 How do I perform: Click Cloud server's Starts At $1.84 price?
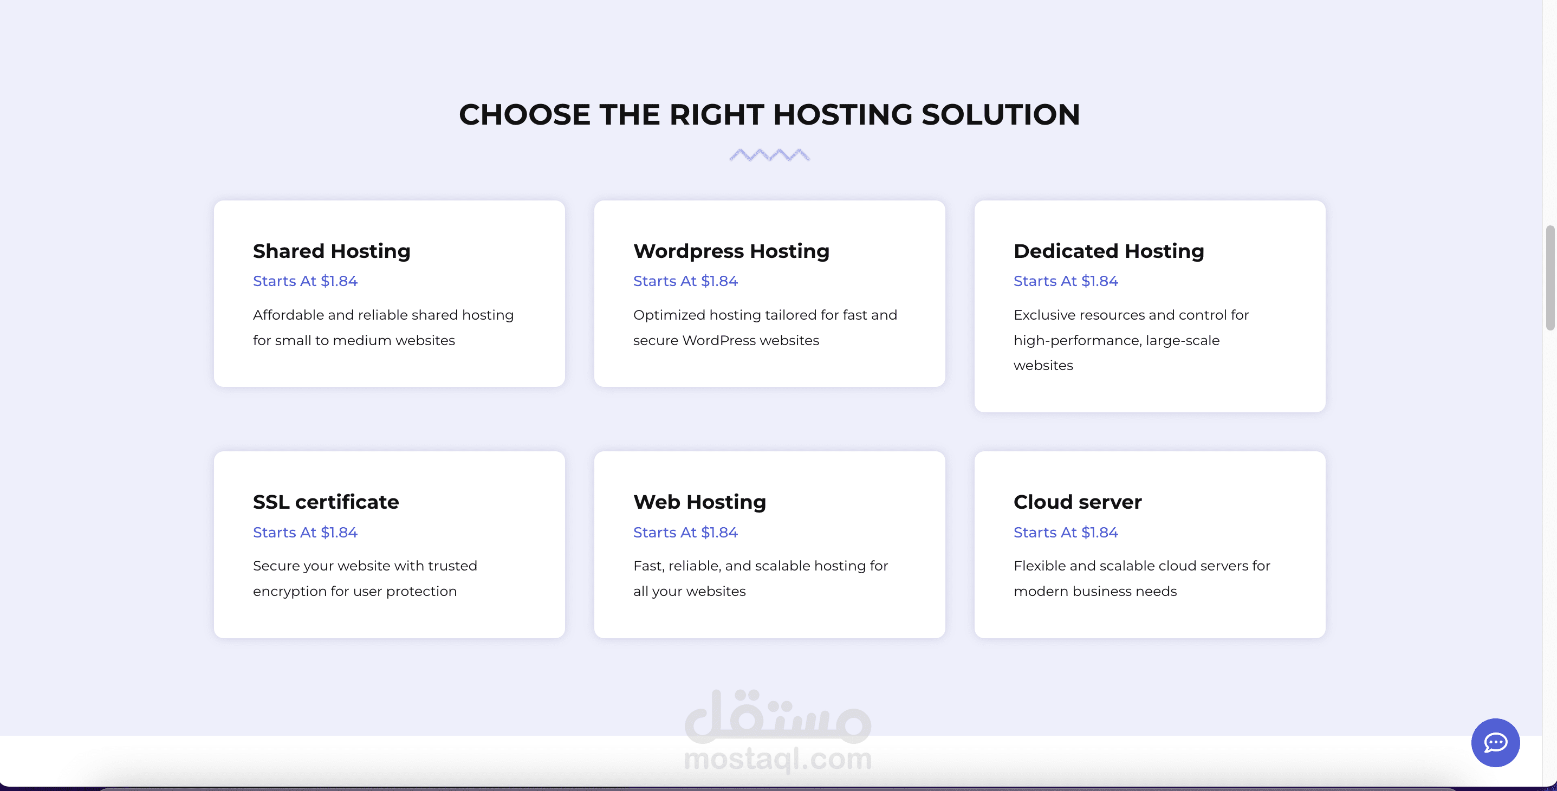[x=1065, y=533]
